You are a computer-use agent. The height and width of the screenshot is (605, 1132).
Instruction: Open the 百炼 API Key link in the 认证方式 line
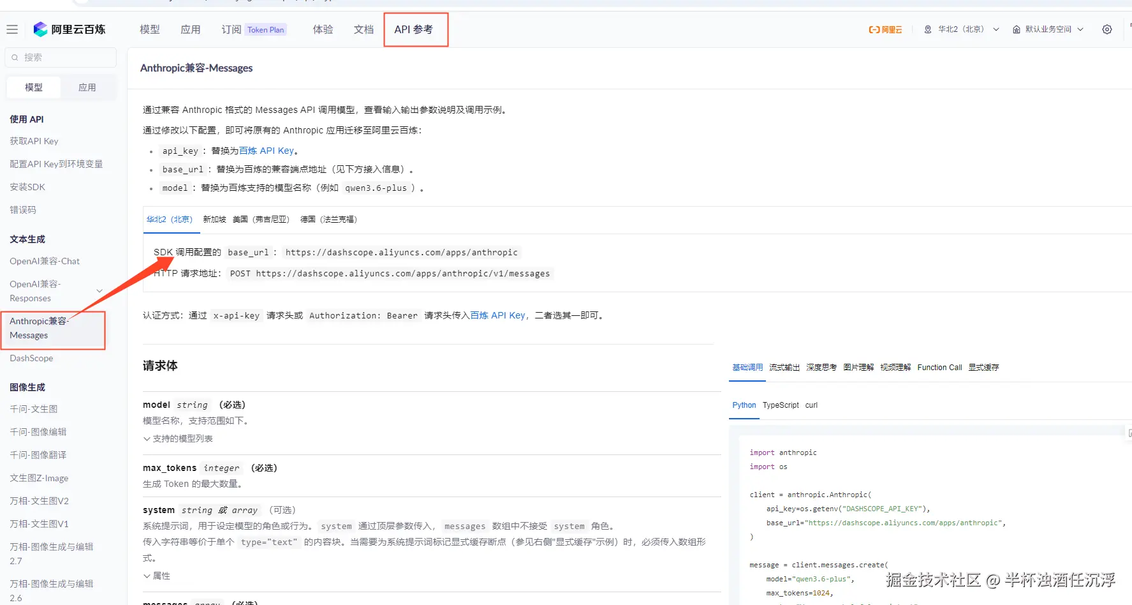497,315
